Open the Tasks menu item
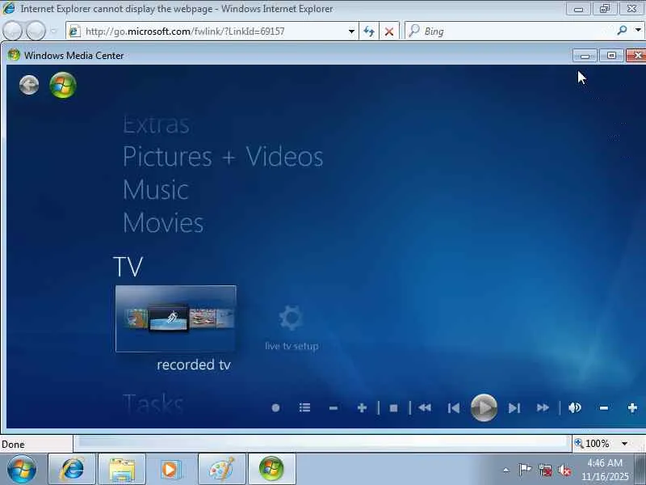 pyautogui.click(x=153, y=403)
